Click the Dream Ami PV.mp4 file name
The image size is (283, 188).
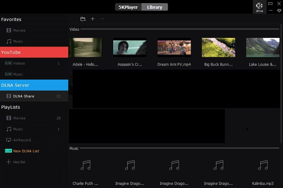click(x=174, y=65)
